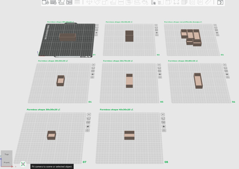This screenshot has width=239, height=169.
Task: Remove plate 07 using its X icon
Action: tap(89, 114)
